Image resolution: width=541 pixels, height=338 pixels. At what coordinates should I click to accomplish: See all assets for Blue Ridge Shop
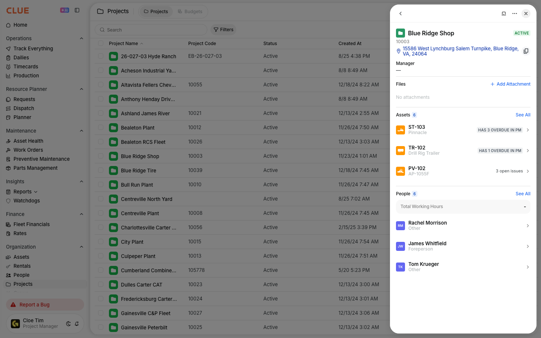(523, 115)
